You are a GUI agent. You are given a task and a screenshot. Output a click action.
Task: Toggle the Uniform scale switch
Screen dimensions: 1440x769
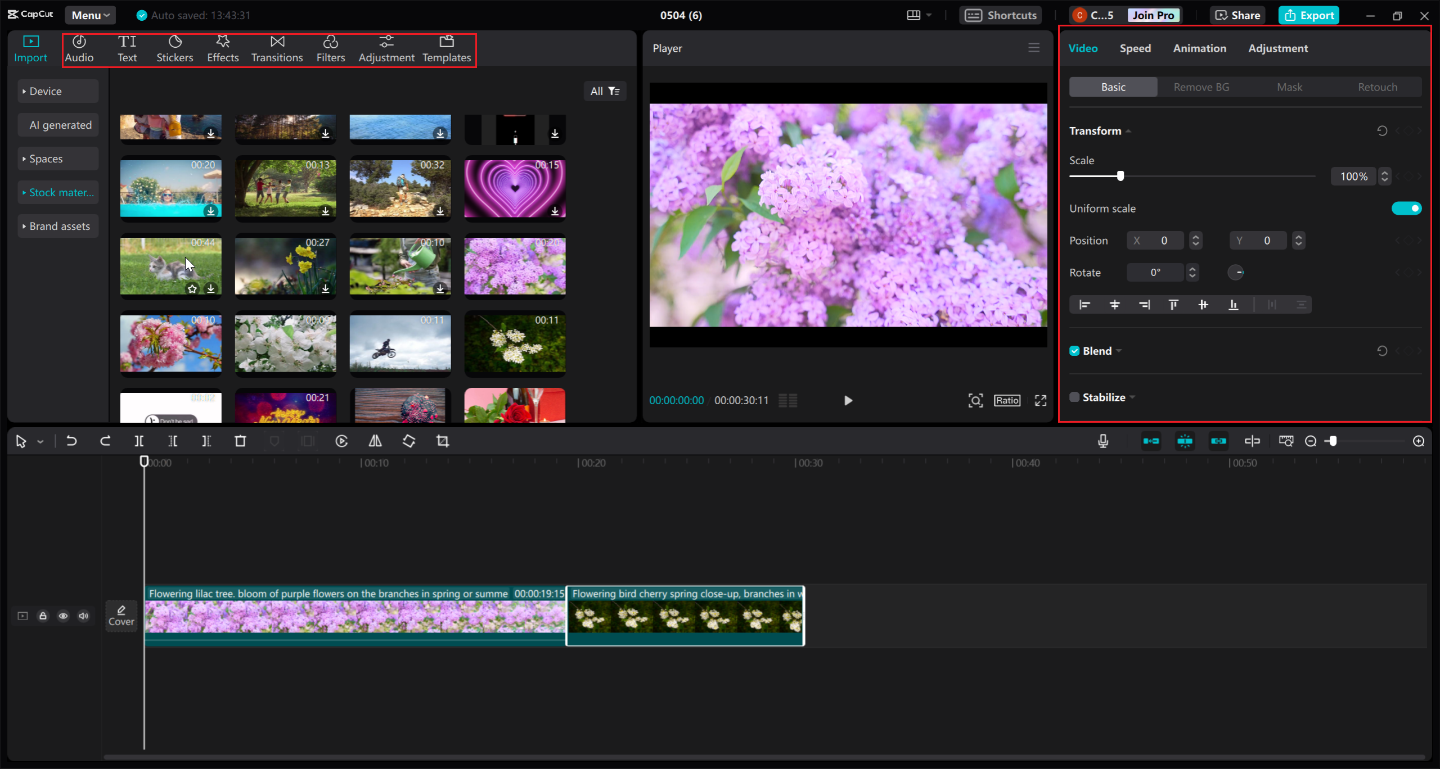[x=1406, y=209]
